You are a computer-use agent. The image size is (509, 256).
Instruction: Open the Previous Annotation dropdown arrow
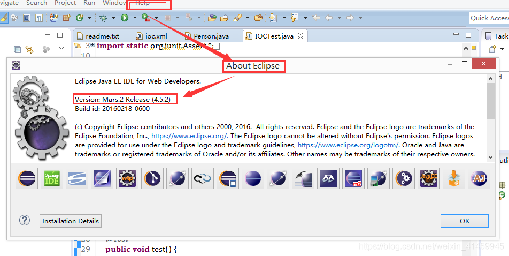point(305,18)
